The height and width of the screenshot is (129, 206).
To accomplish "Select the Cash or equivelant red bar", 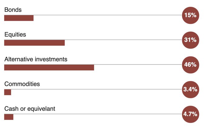I will 9,117.
